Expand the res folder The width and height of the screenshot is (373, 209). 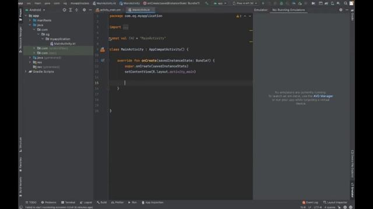(x=30, y=62)
